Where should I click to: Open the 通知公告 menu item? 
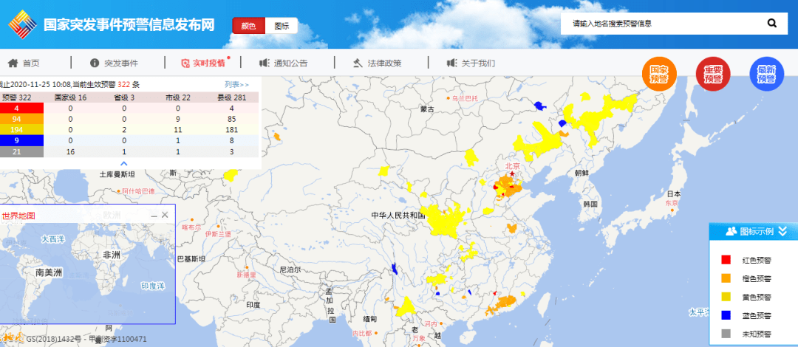pyautogui.click(x=284, y=63)
